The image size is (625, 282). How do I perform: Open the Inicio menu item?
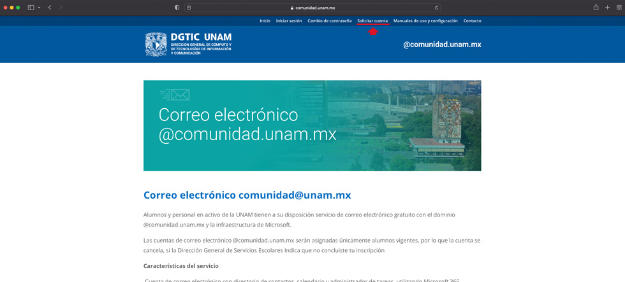click(x=265, y=20)
